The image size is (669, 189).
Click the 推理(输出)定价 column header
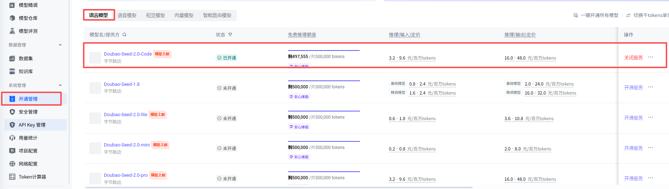[520, 35]
